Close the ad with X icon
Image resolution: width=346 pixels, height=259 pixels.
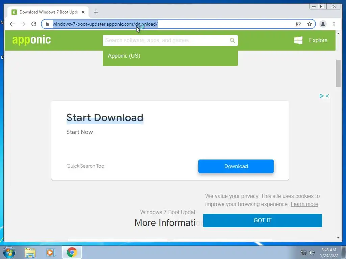click(x=327, y=96)
